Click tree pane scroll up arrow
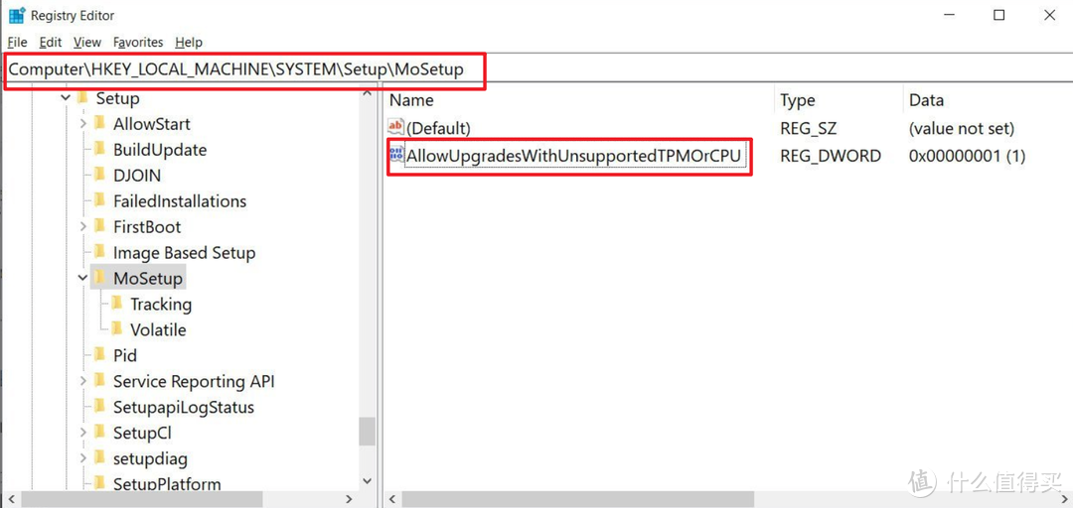Viewport: 1073px width, 508px height. point(367,93)
